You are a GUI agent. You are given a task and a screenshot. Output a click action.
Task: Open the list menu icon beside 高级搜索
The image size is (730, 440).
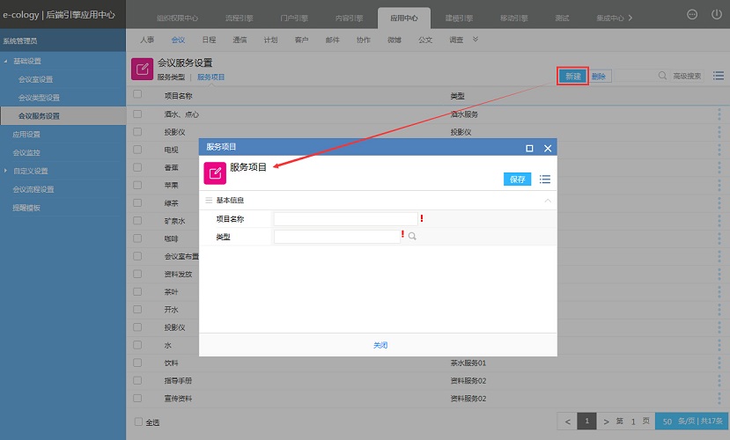(719, 76)
